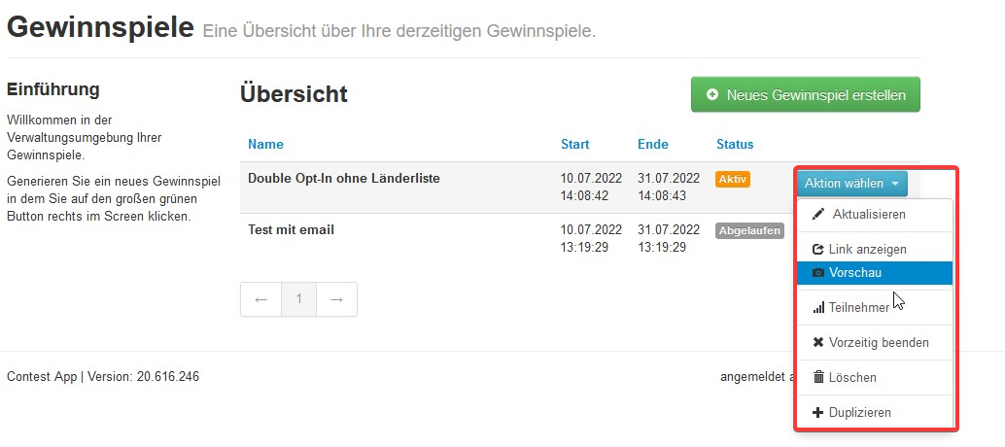Click the bar chart icon beside Teilnehmer
1005x447 pixels.
818,308
